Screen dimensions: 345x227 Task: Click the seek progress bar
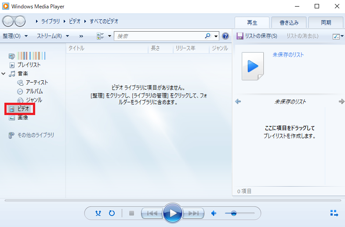point(173,201)
